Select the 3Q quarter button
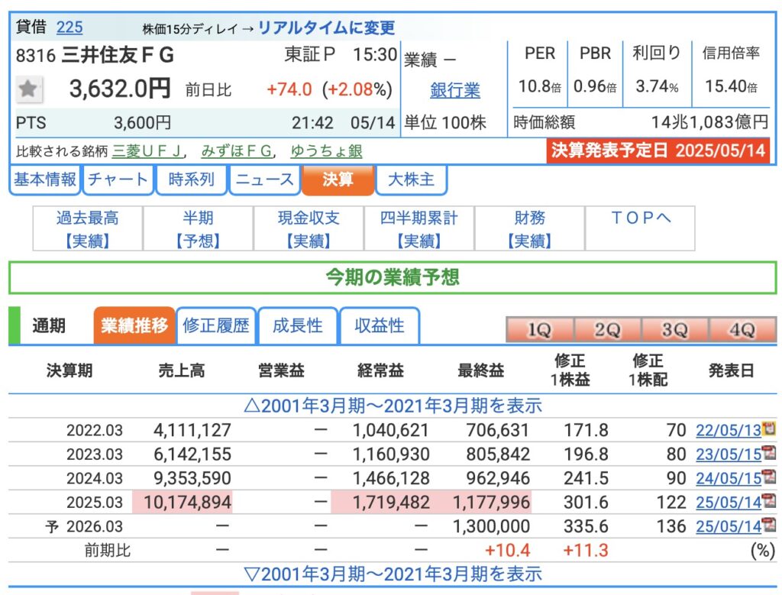782x595 pixels. point(675,330)
